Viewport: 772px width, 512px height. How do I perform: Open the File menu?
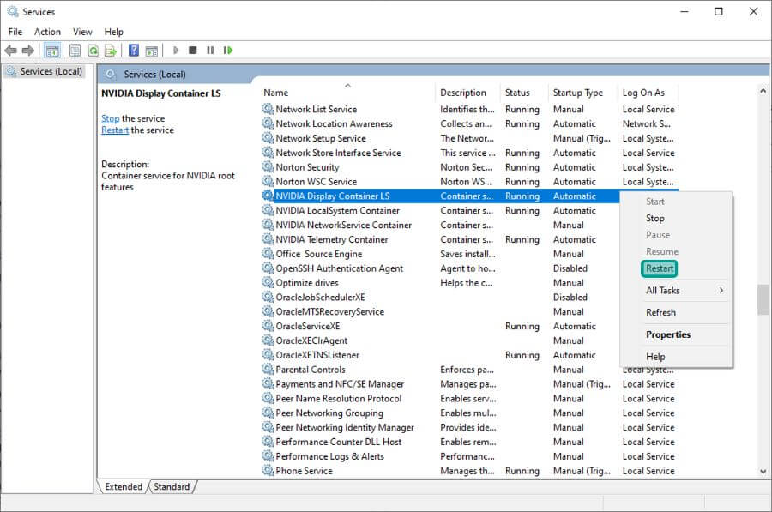coord(15,32)
